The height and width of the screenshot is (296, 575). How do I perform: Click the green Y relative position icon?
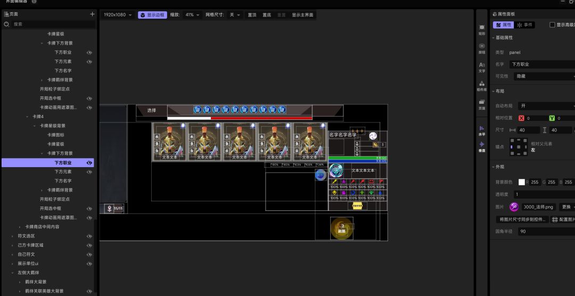point(552,118)
